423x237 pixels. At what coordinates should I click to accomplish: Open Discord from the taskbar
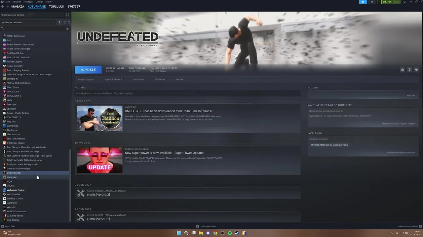pyautogui.click(x=208, y=233)
